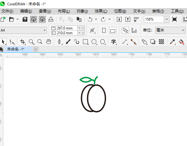Go to the Home welcome screen icon
Screen dimensions: 187x146
pyautogui.click(x=1, y=49)
